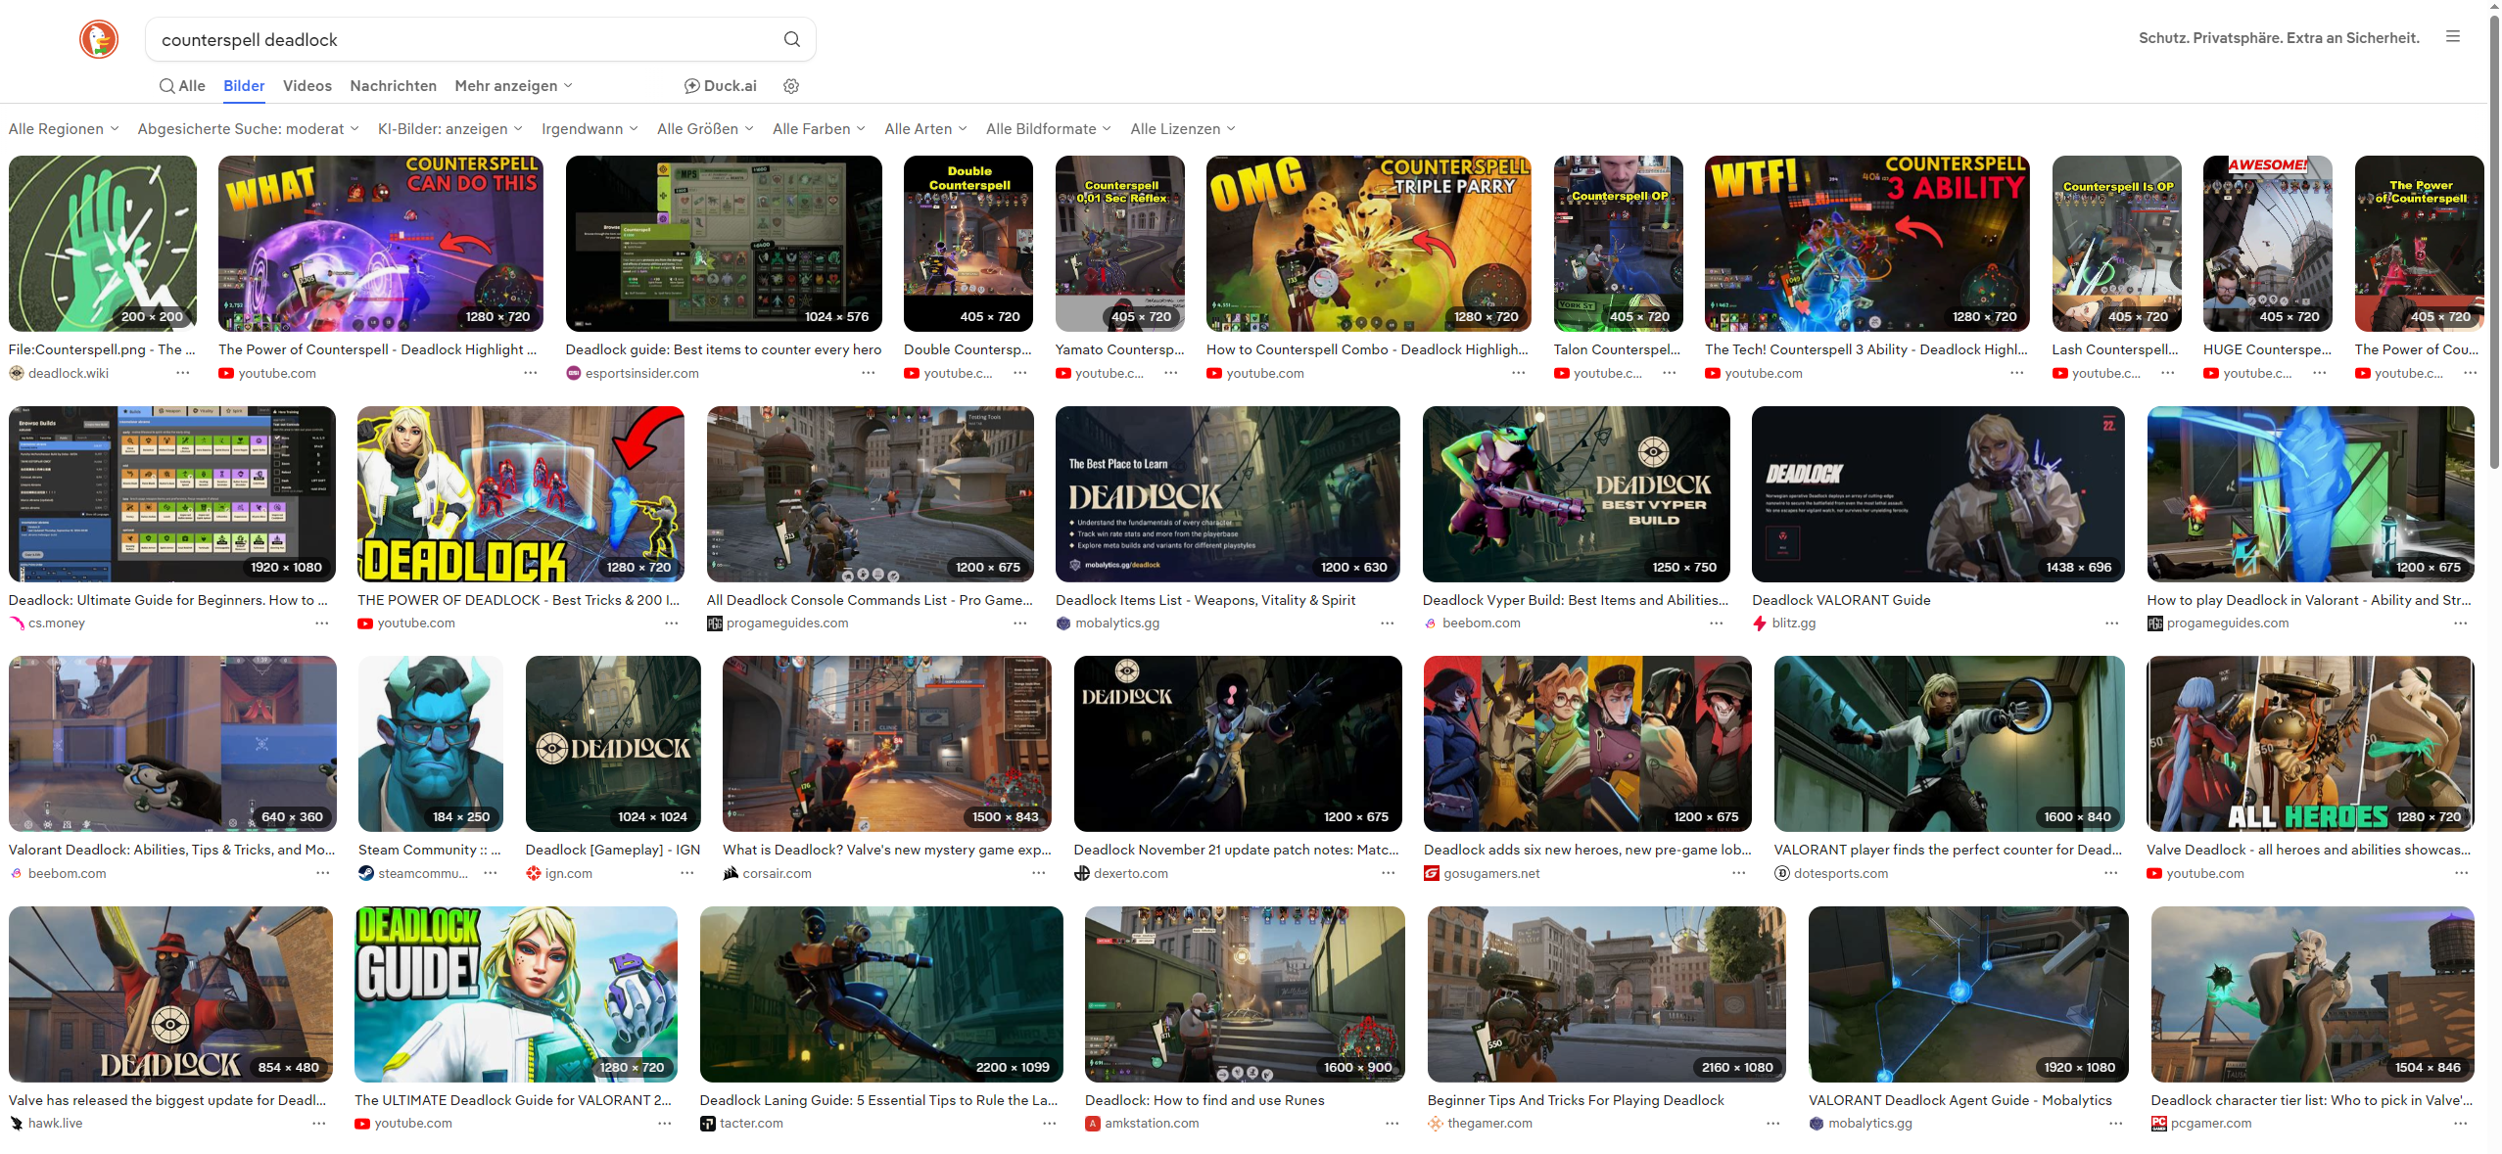Click the green Counterspell.png hand thumbnail
The width and height of the screenshot is (2502, 1154).
103,244
